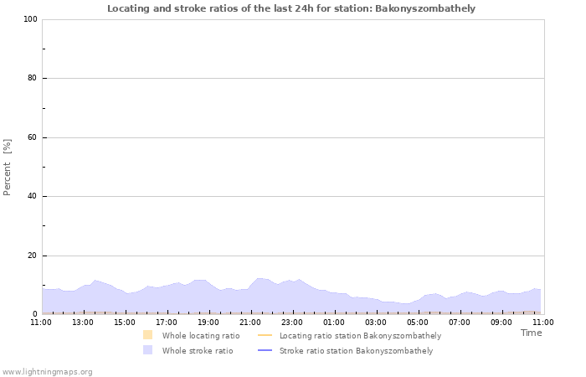The width and height of the screenshot is (586, 377).
Task: Open the www.lightningmaps.org watermark link
Action: click(47, 372)
